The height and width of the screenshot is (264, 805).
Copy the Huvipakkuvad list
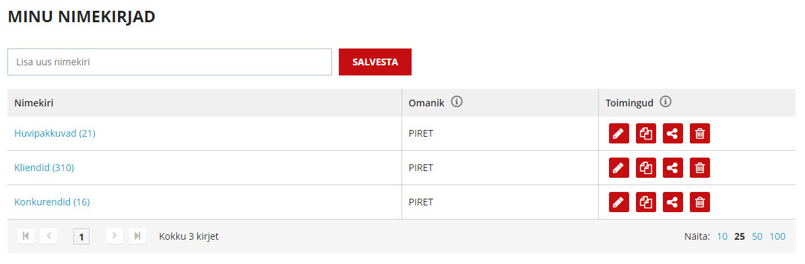[646, 133]
